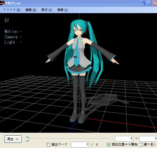
Task: Click the frame rate value 57
Action: click(x=7, y=21)
